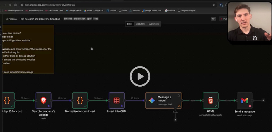
Task: Switch to the Executions tab
Action: pos(140,24)
